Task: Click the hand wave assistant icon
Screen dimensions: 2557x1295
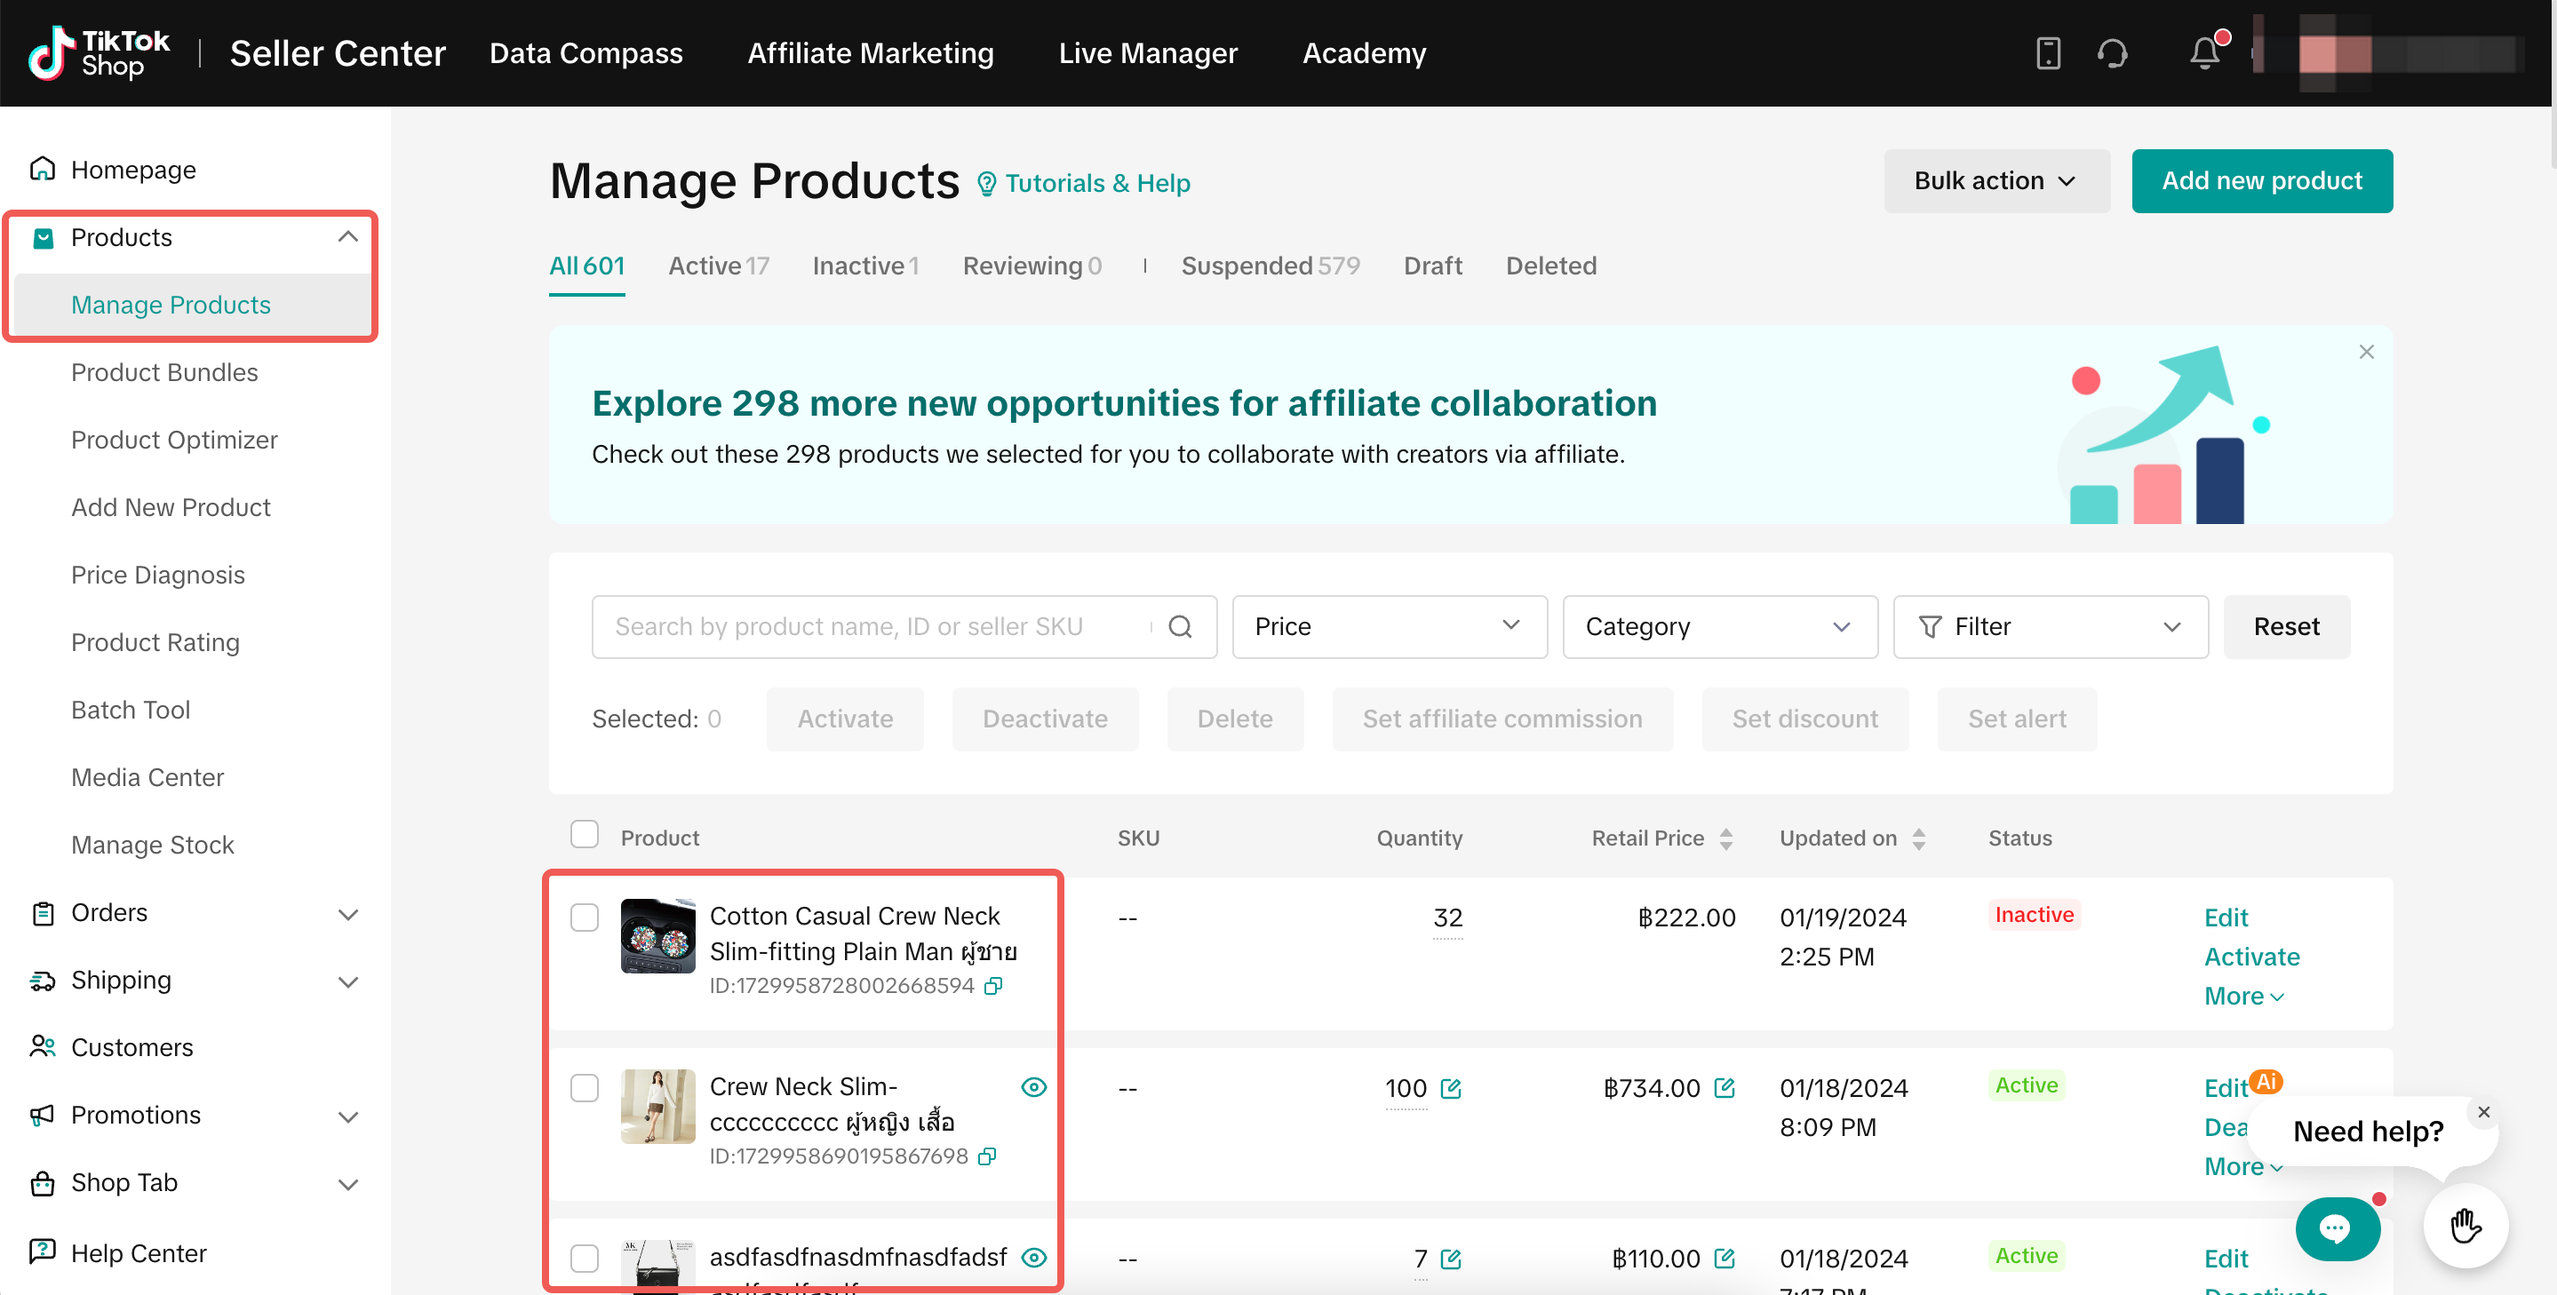Action: pos(2465,1225)
